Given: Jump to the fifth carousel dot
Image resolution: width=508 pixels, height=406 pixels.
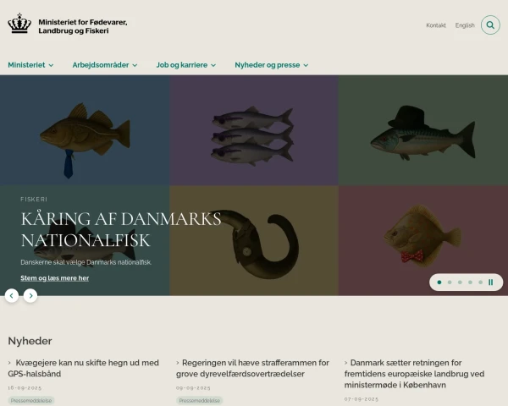Looking at the screenshot, I should click(481, 283).
